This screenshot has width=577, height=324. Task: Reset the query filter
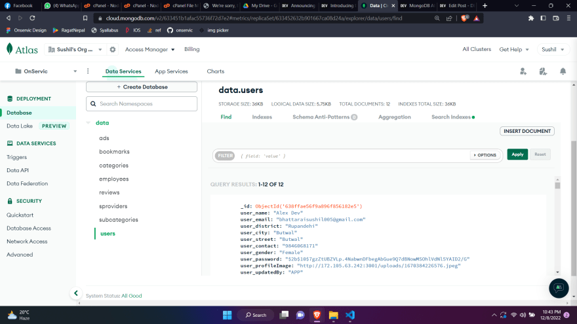pyautogui.click(x=540, y=154)
